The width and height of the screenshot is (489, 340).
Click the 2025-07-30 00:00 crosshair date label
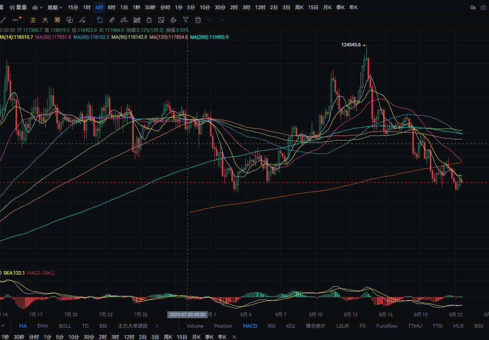187,315
